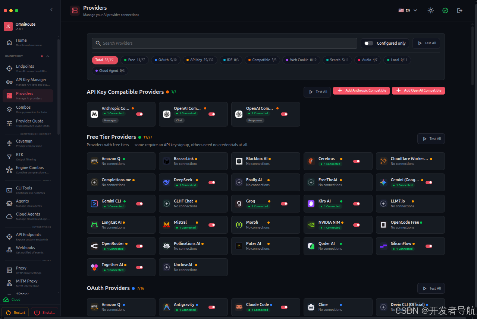Click Add OpenAI Compatible button

(x=418, y=90)
